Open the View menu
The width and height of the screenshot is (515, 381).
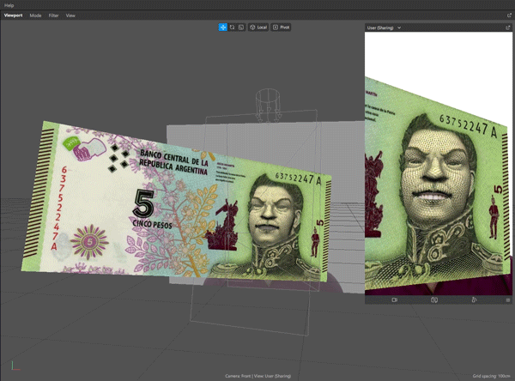[70, 15]
